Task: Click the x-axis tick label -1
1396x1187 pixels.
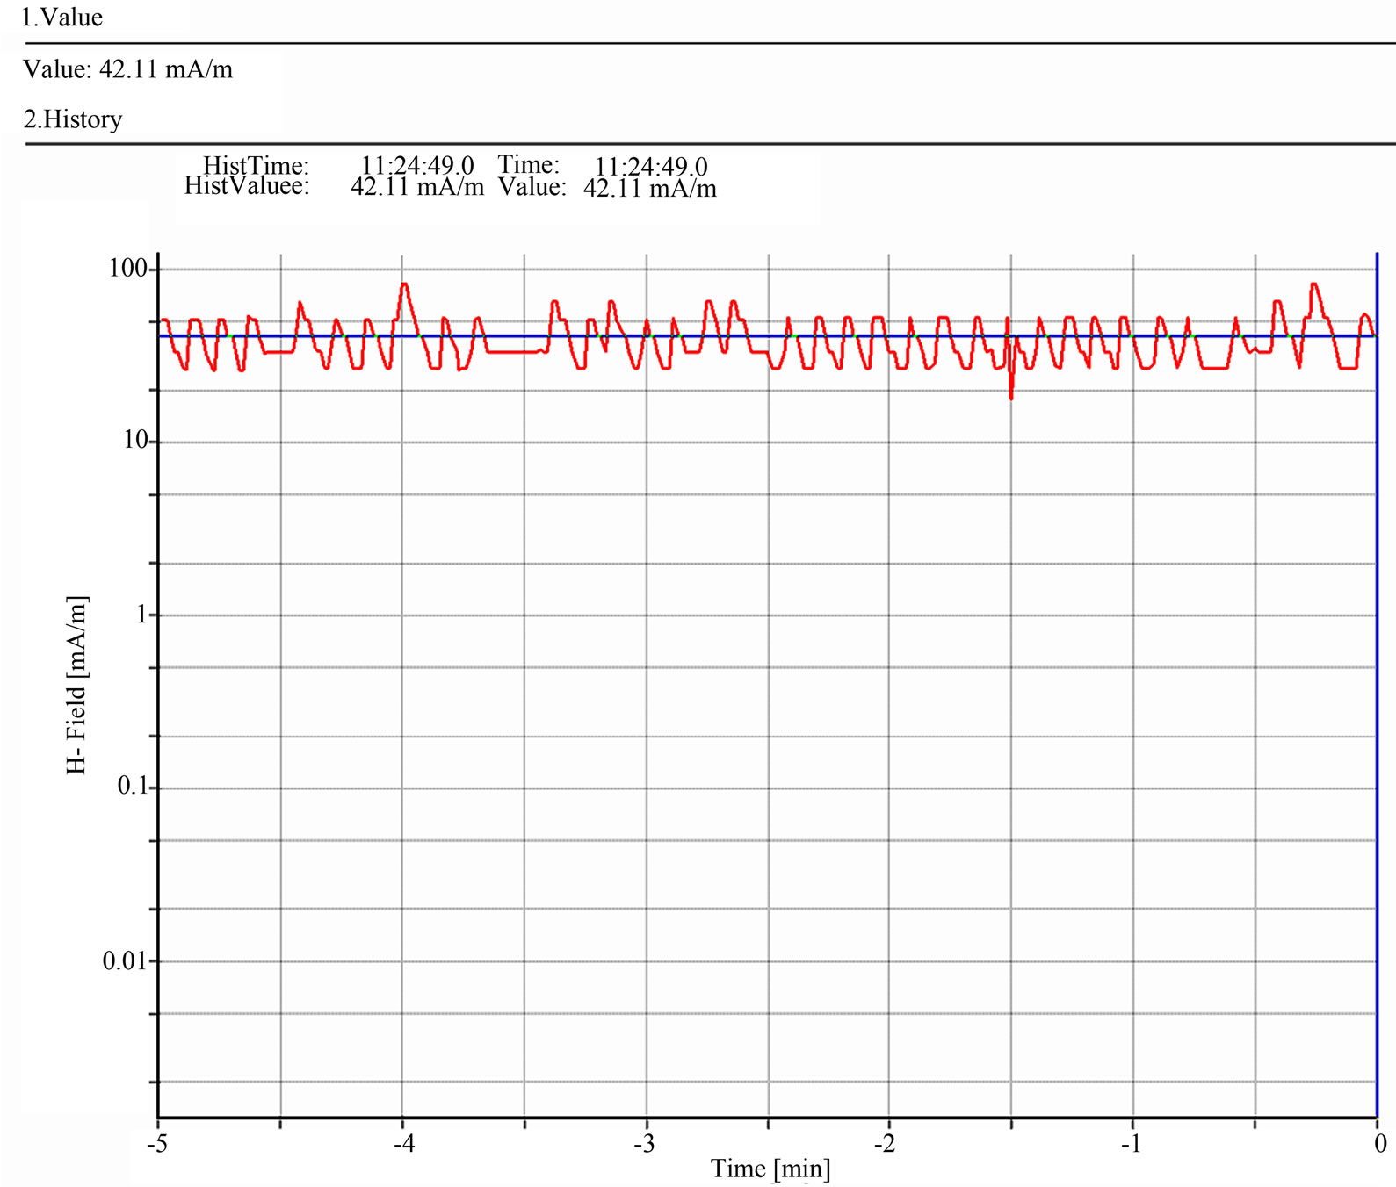Action: click(1131, 1143)
